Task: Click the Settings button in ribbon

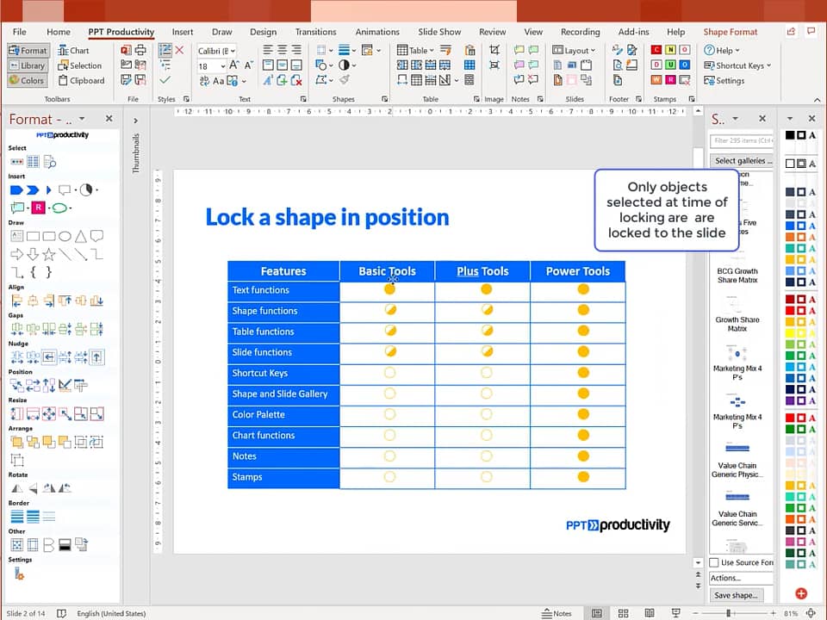Action: point(724,81)
